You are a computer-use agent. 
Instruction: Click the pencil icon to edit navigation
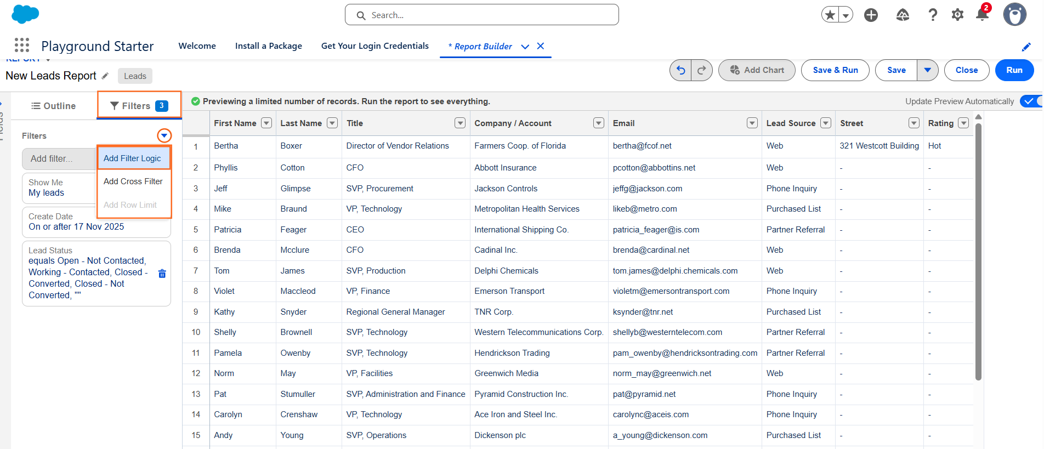pyautogui.click(x=1026, y=47)
